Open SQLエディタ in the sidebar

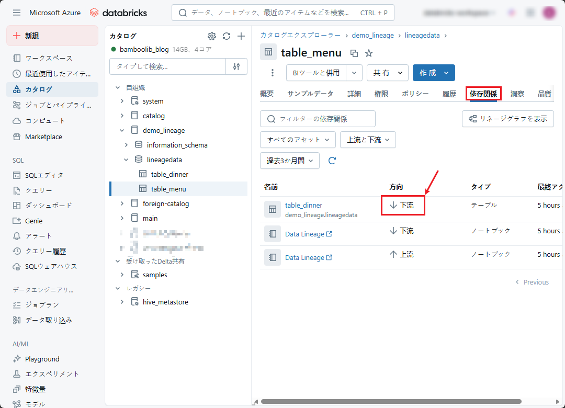[x=52, y=175]
